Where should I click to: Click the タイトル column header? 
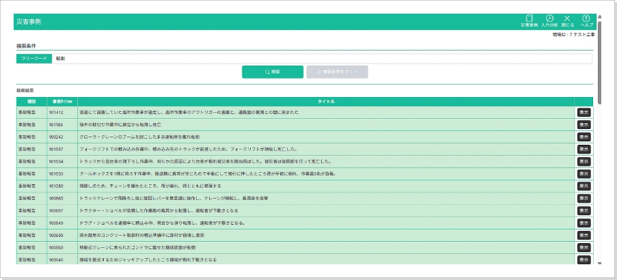(326, 101)
